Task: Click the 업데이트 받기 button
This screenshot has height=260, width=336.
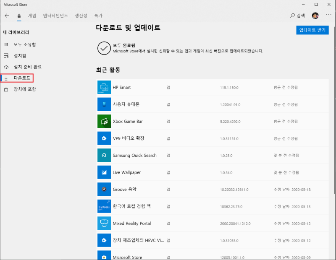Action: coord(312,30)
